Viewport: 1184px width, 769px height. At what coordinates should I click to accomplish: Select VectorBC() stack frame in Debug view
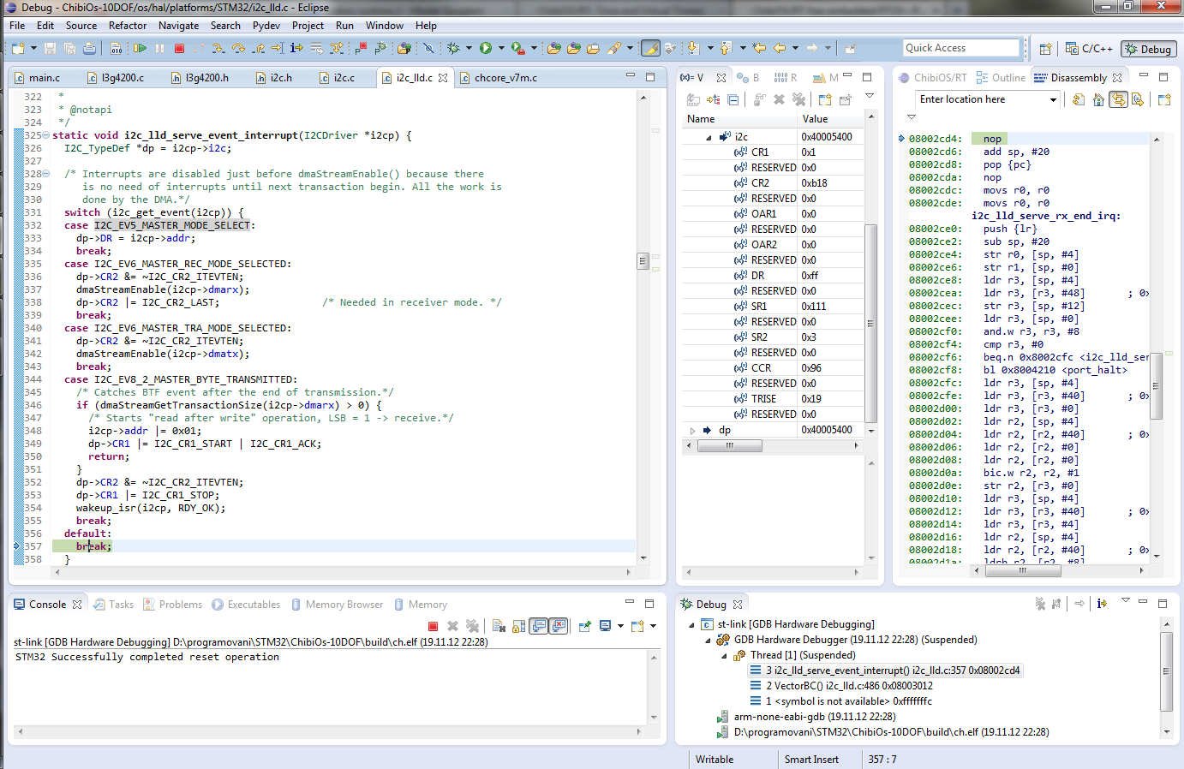click(x=849, y=686)
